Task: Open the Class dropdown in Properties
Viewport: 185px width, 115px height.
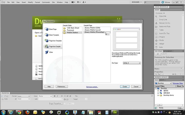Action: pos(45,96)
